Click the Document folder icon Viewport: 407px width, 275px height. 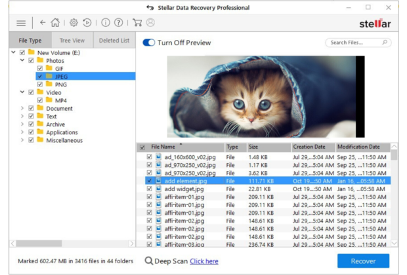click(x=40, y=108)
